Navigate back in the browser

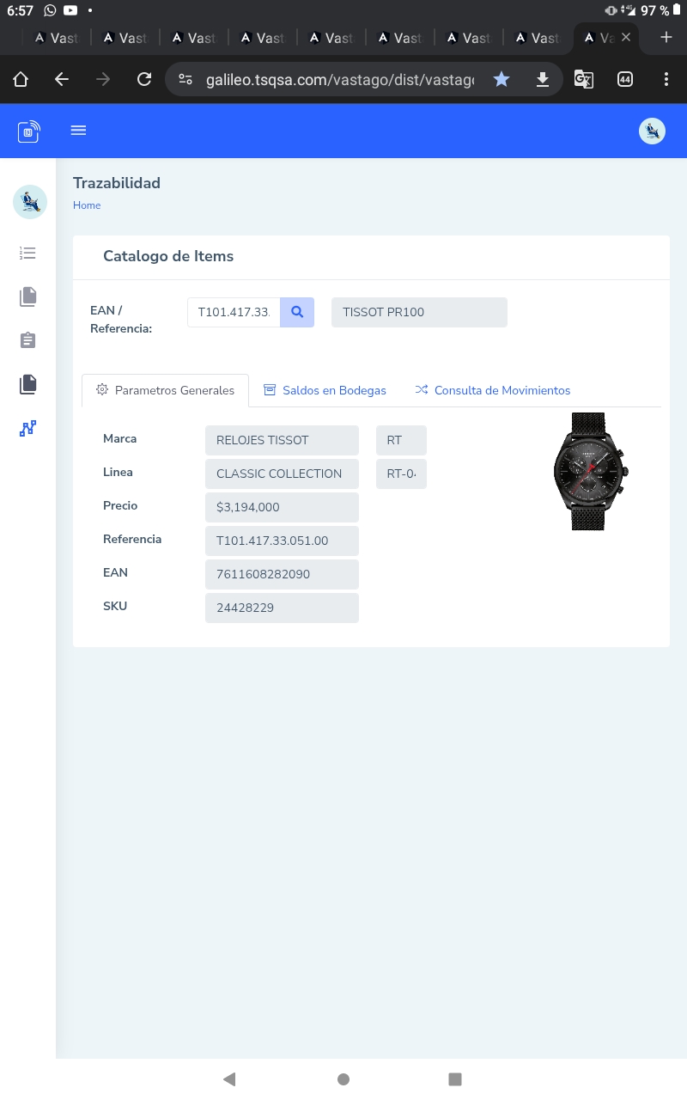tap(62, 79)
